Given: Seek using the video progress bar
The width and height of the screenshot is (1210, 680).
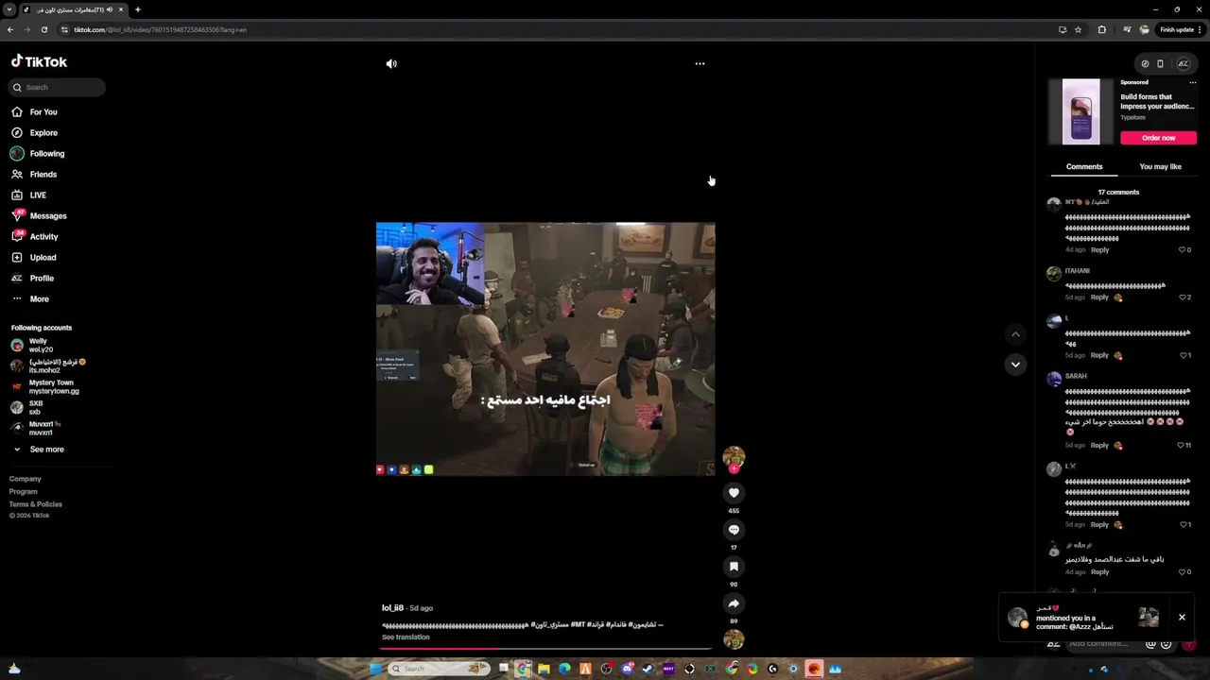Looking at the screenshot, I should pos(546,649).
